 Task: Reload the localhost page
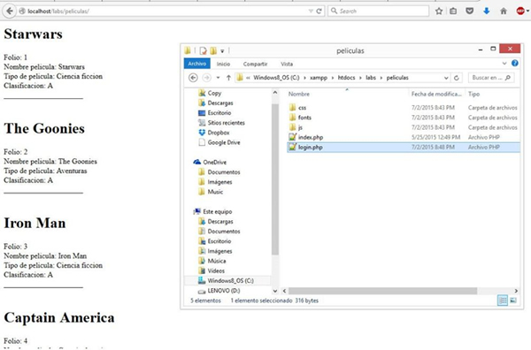319,11
